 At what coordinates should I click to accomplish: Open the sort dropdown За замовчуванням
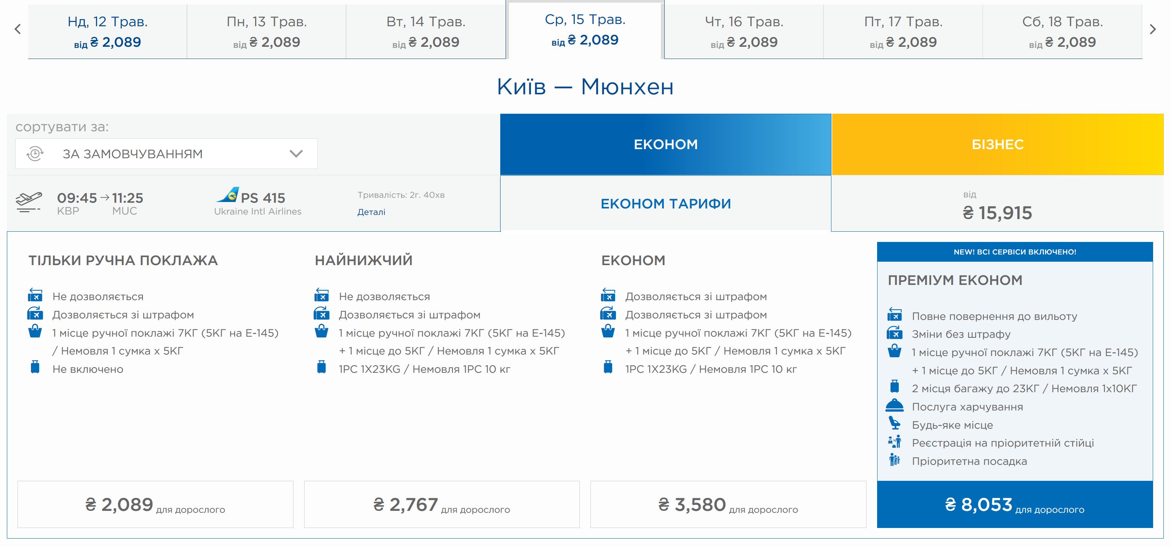coord(166,154)
